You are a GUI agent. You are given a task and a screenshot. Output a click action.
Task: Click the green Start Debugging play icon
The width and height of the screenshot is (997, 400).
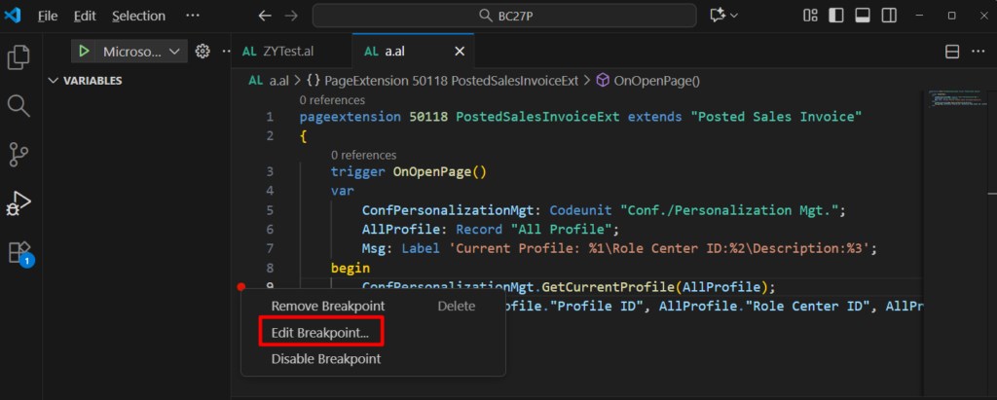(85, 52)
